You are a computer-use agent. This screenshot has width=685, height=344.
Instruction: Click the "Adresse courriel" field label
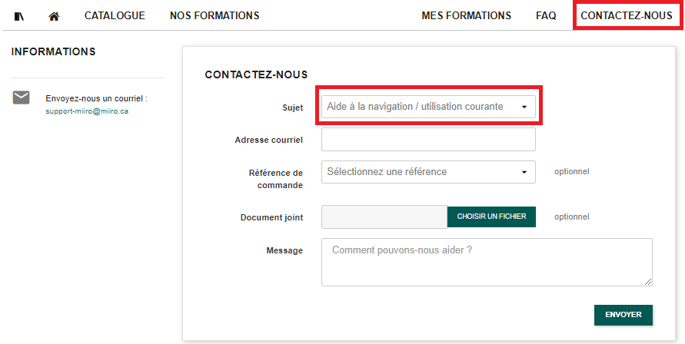pos(269,141)
